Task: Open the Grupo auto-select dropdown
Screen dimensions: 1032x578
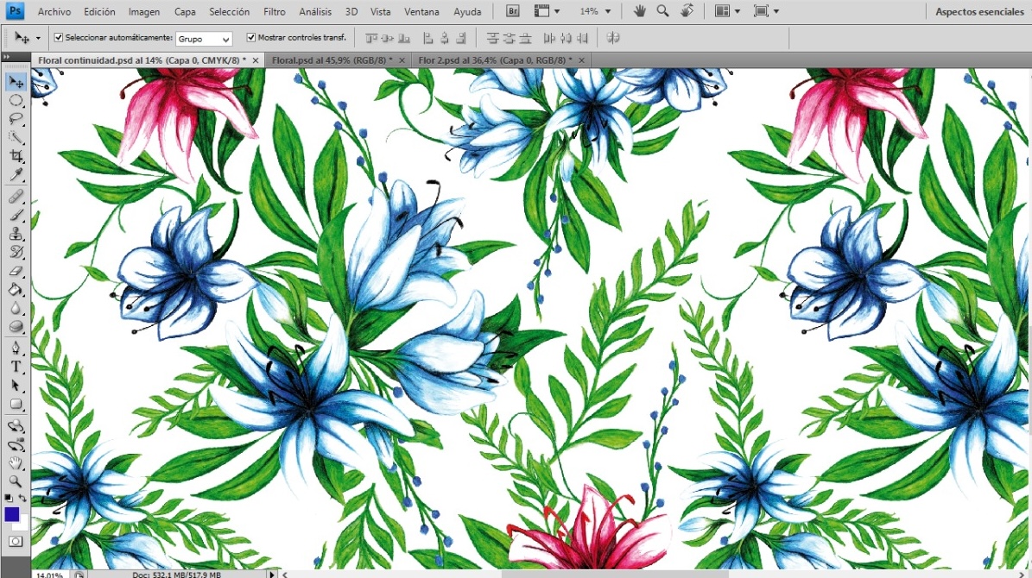Action: [204, 39]
